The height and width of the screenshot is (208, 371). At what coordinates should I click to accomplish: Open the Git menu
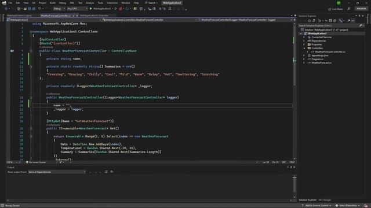[34, 3]
